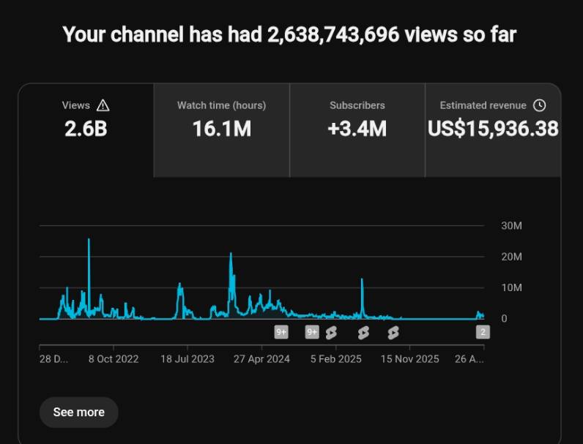Click the middle Shorts icon under the chart
Image resolution: width=583 pixels, height=444 pixels.
coord(363,333)
